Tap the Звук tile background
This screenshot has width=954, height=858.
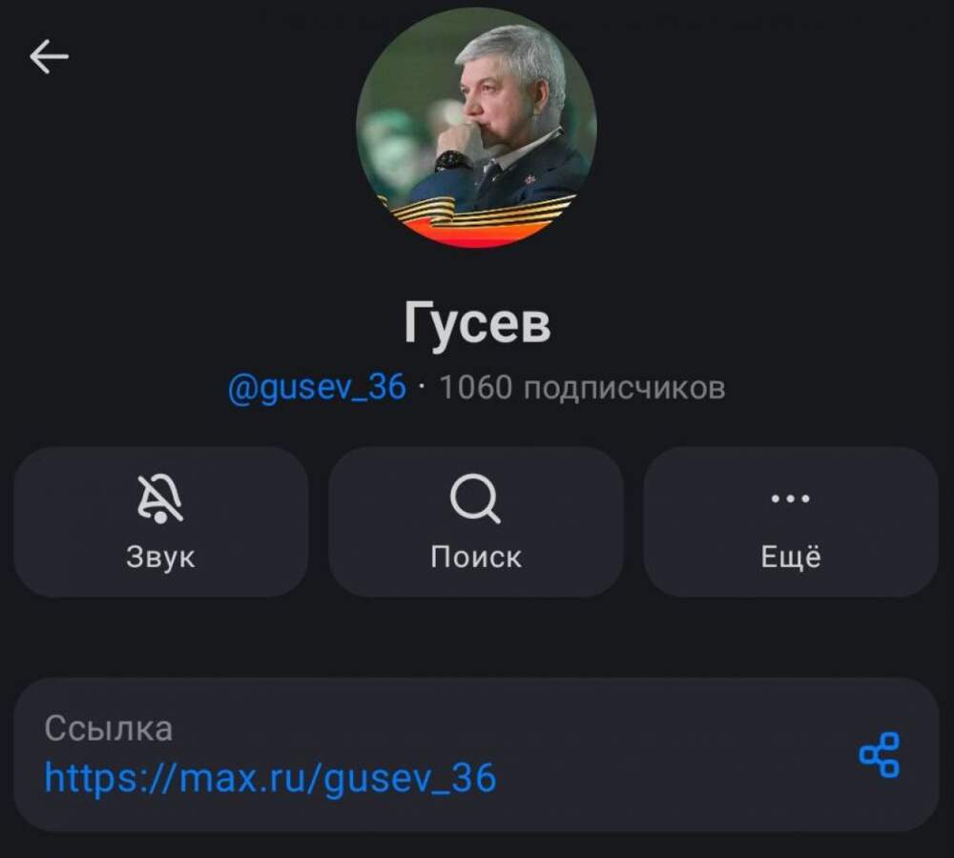[160, 521]
